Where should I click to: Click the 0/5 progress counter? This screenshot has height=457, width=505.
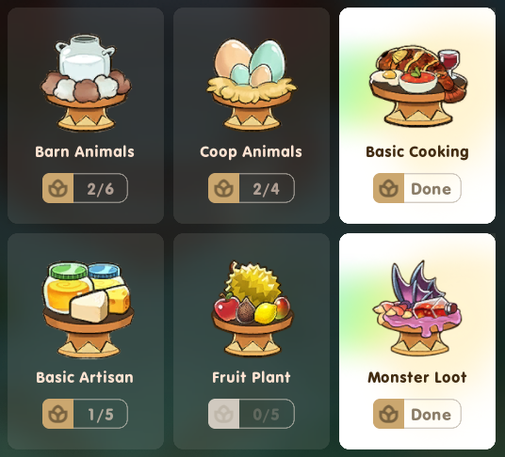point(267,415)
